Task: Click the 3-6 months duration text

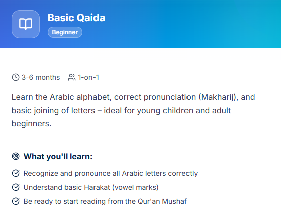Action: [x=41, y=77]
